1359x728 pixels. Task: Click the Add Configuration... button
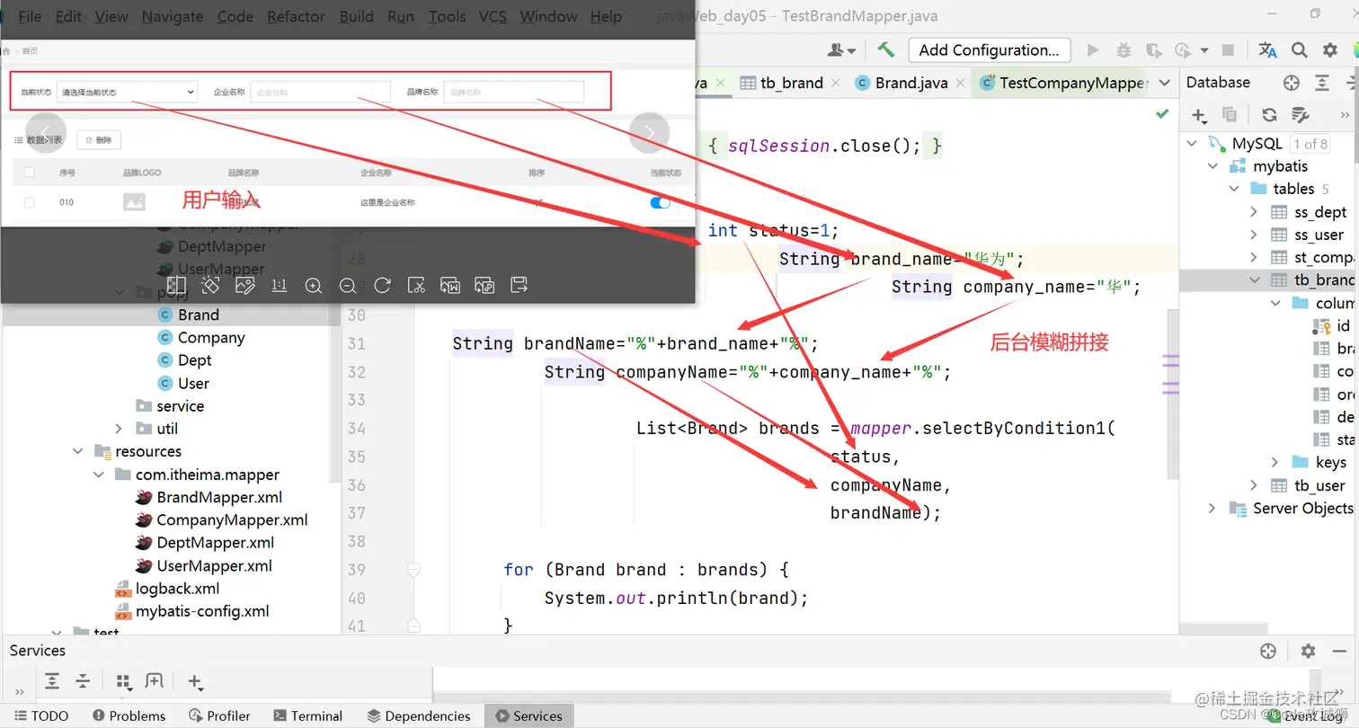click(x=990, y=50)
